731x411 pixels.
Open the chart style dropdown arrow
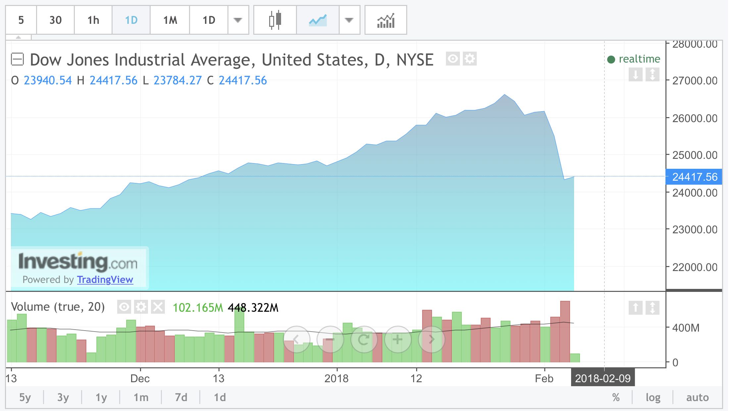click(x=349, y=20)
